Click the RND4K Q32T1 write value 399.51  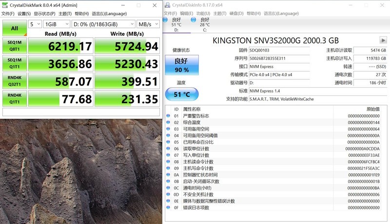click(x=127, y=81)
